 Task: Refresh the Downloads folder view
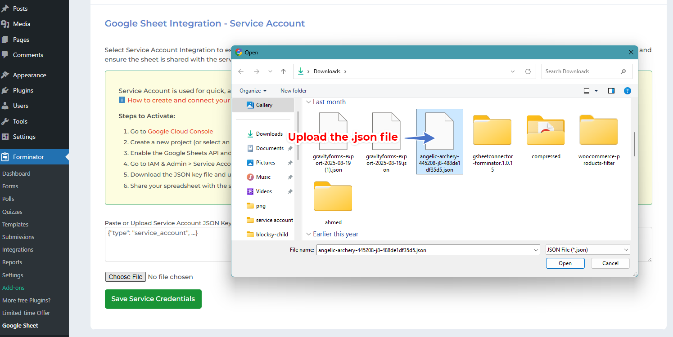(x=528, y=71)
